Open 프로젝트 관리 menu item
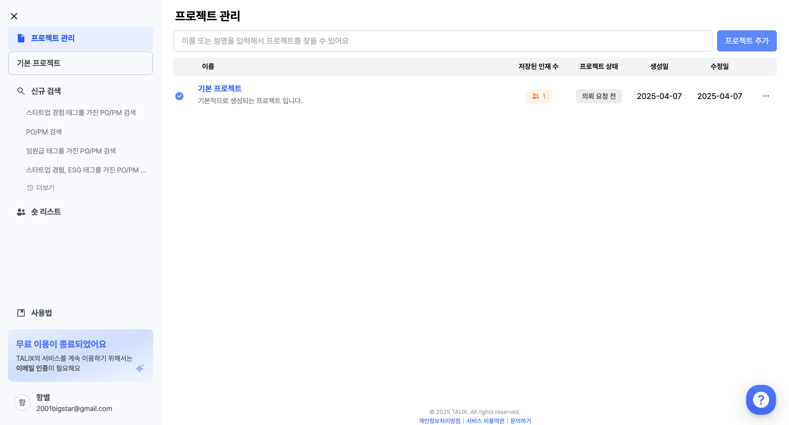The height and width of the screenshot is (425, 789). pyautogui.click(x=80, y=38)
